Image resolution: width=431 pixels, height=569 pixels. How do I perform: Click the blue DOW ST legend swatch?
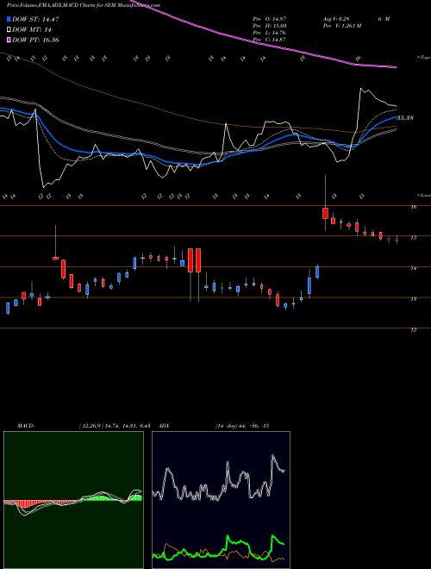click(9, 19)
